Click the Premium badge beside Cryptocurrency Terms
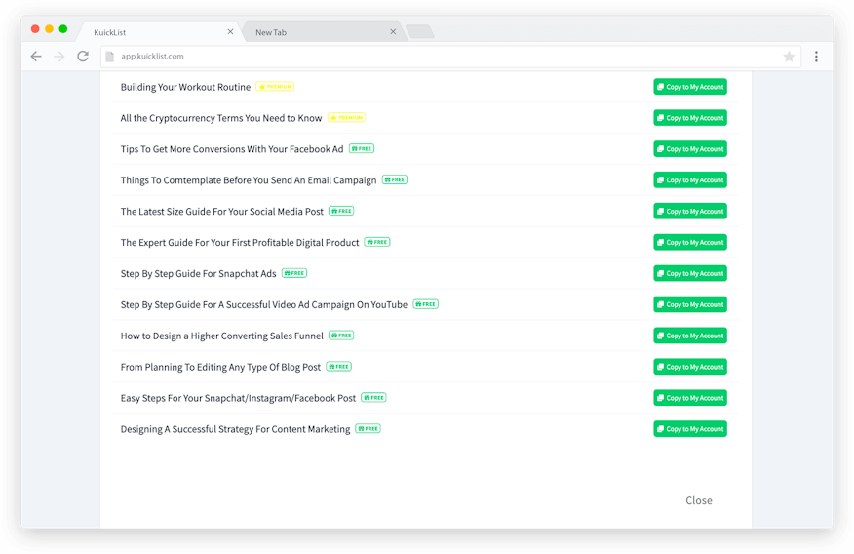Screen dimensions: 854x554 click(346, 118)
